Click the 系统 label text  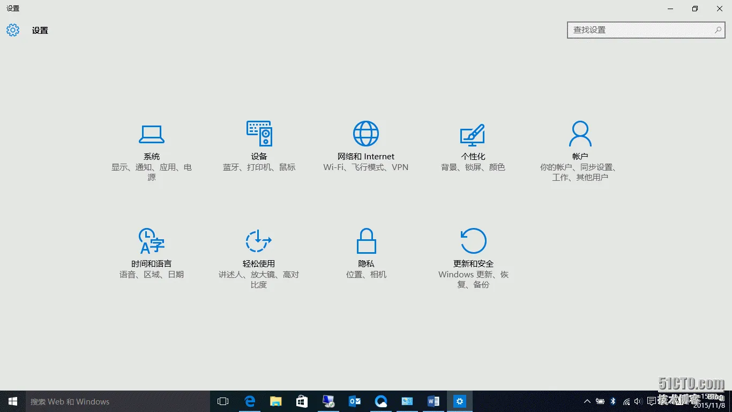coord(152,157)
